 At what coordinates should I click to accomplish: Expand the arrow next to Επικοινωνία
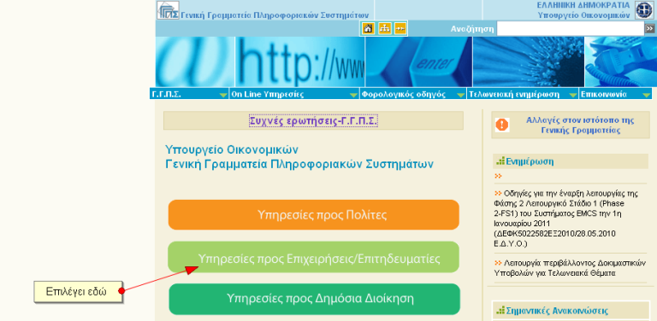coord(647,96)
